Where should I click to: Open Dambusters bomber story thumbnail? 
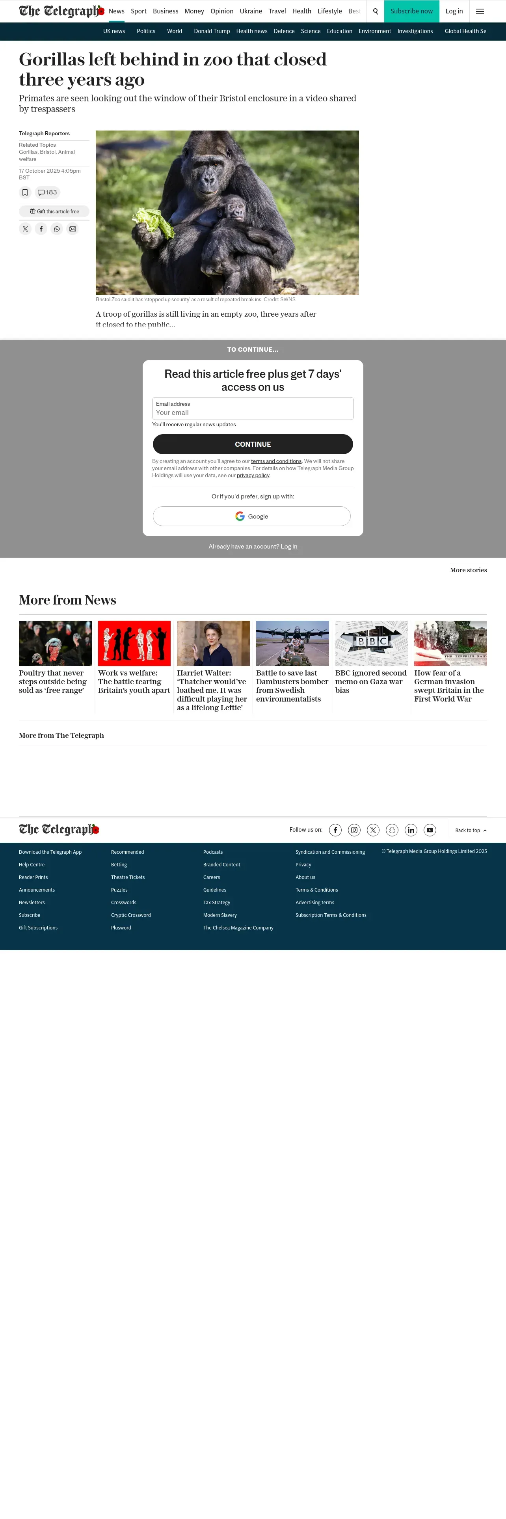tap(293, 643)
